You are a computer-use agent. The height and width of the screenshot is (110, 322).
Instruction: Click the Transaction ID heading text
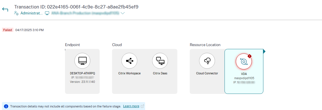coord(76,7)
